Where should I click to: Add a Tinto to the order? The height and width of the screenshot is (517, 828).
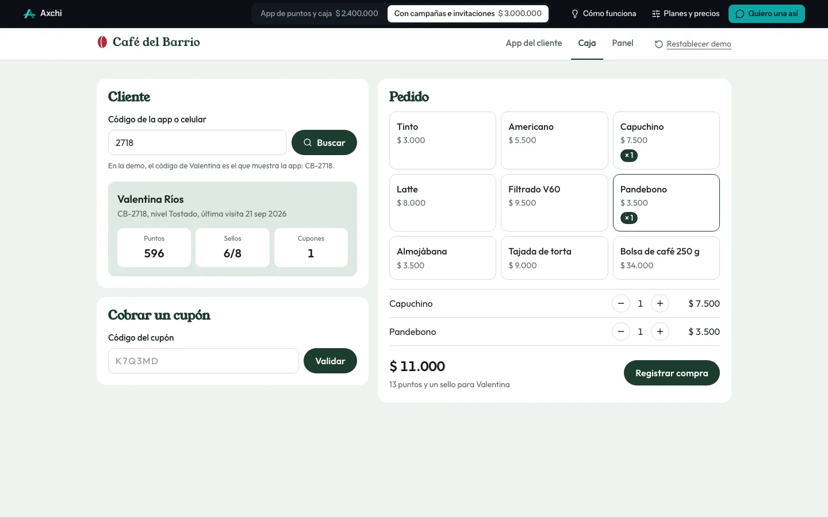coord(443,140)
